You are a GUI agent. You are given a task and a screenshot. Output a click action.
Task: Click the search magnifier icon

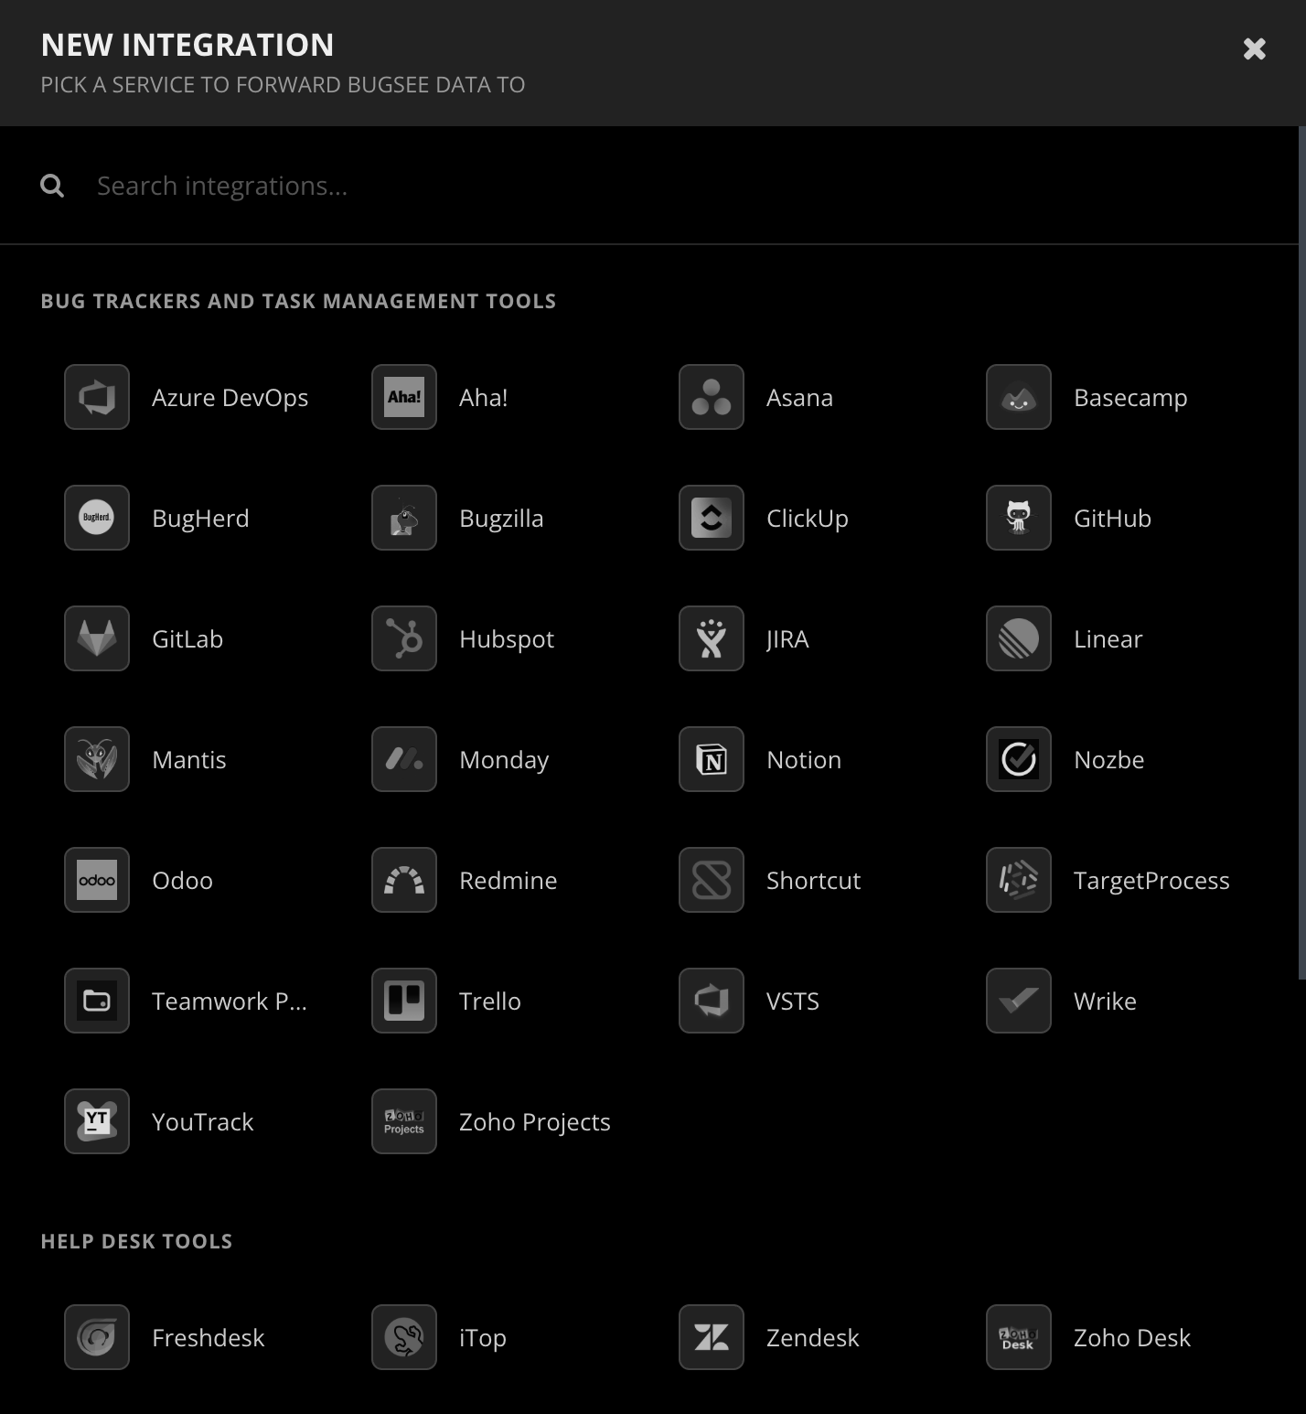(x=52, y=186)
